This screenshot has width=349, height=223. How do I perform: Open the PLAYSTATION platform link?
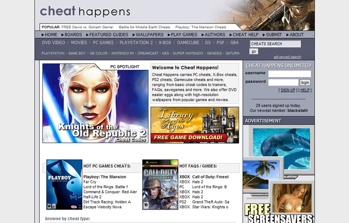[53, 53]
